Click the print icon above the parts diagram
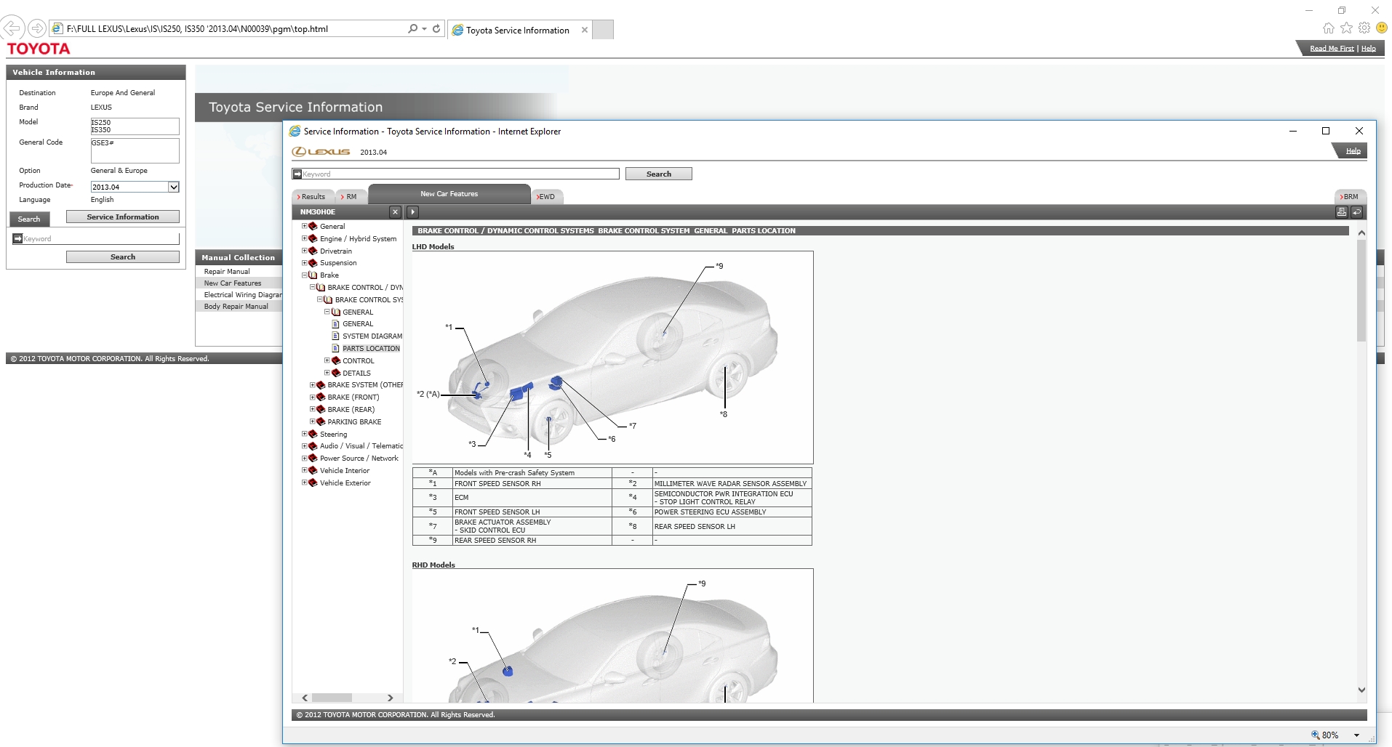1392x747 pixels. 1342,211
